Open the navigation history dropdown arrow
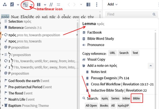The width and height of the screenshot is (159, 109). [x=81, y=5]
